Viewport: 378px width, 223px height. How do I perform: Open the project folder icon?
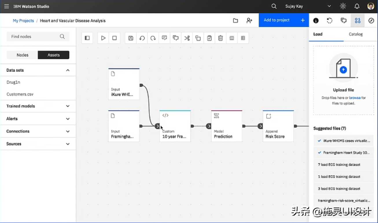coord(235,21)
